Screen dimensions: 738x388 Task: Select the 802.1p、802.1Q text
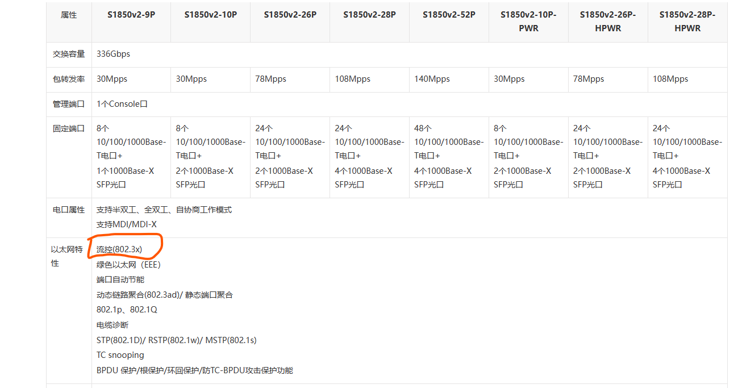127,310
